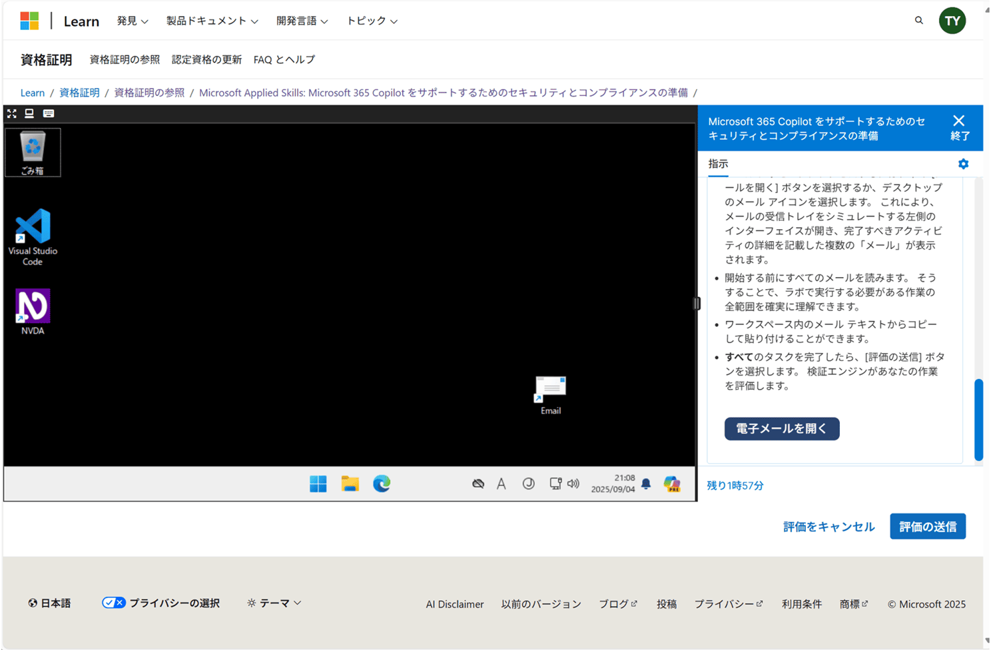Launch the NVDA desktop shortcut
Image resolution: width=999 pixels, height=650 pixels.
coord(33,312)
